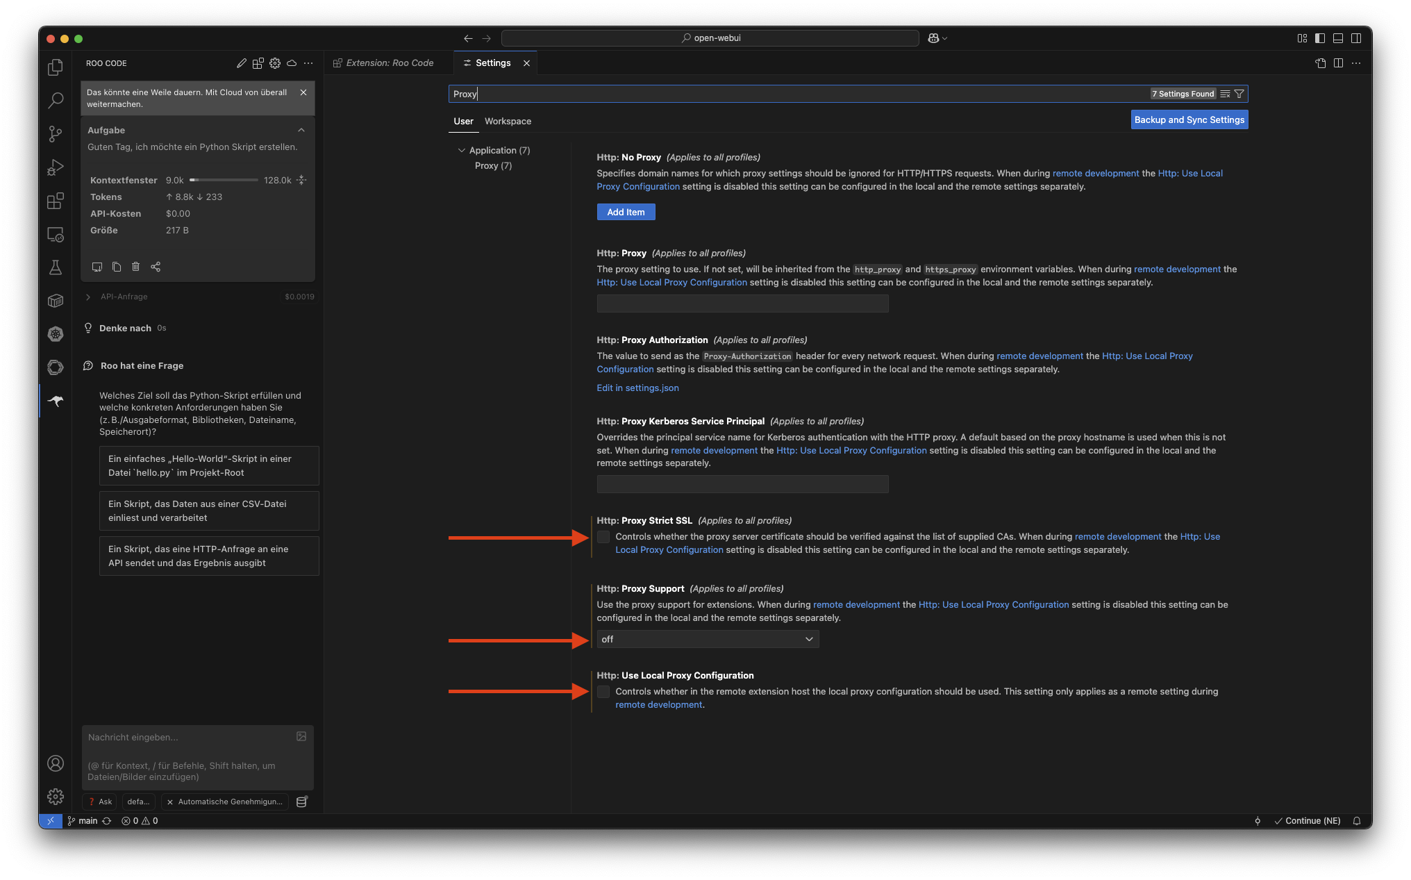Click the Http: Proxy text field
The image size is (1411, 880).
click(742, 304)
